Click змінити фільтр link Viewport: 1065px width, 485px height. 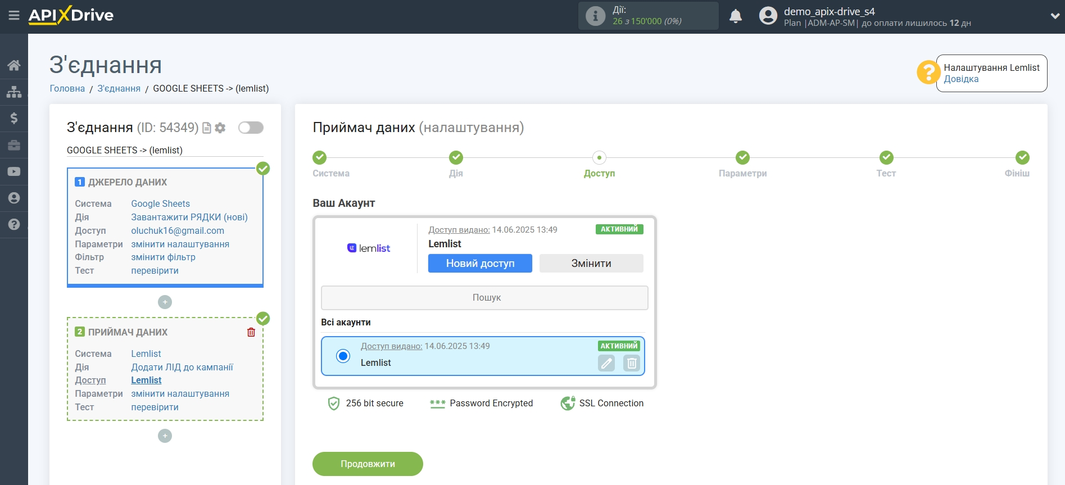click(164, 257)
